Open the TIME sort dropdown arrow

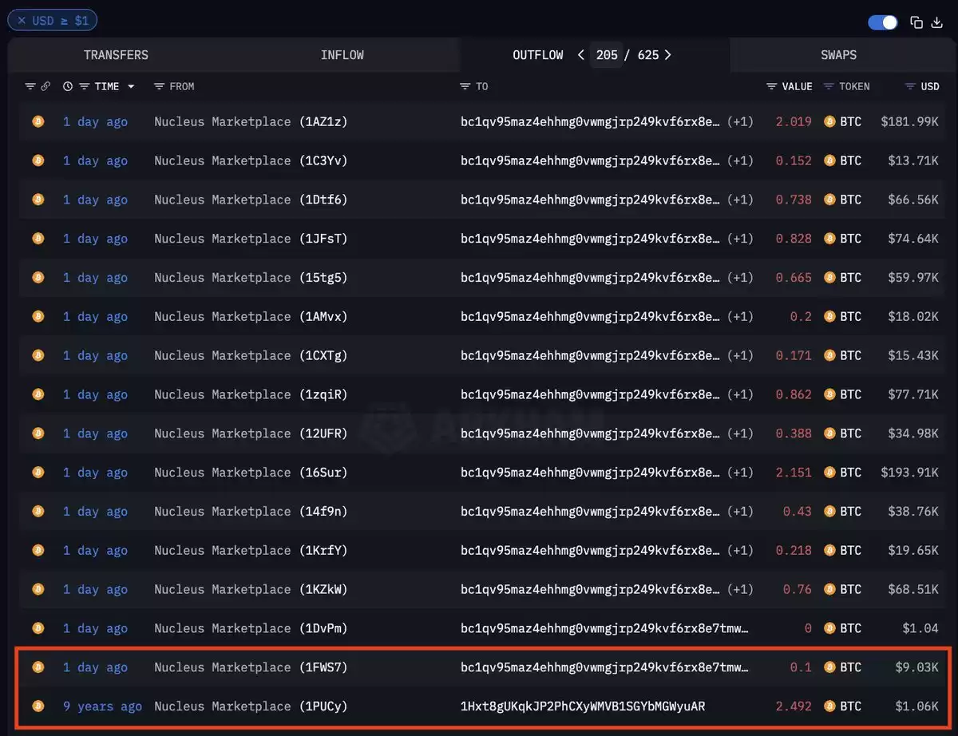click(x=131, y=86)
